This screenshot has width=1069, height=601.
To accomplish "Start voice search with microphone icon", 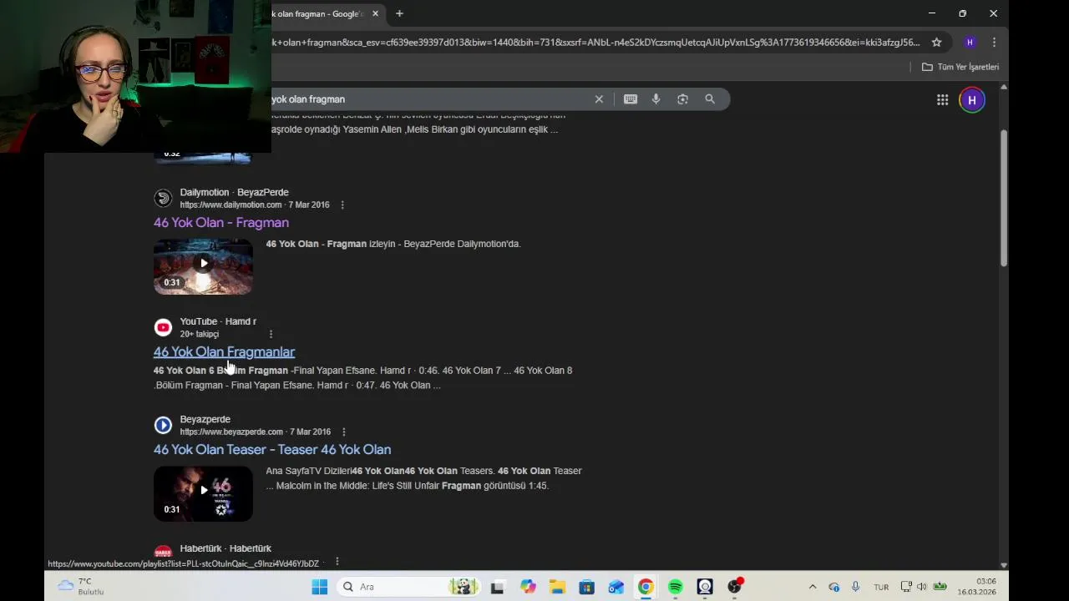I will tap(656, 99).
